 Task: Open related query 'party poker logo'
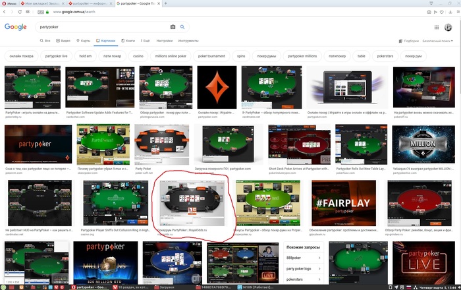pos(304,268)
